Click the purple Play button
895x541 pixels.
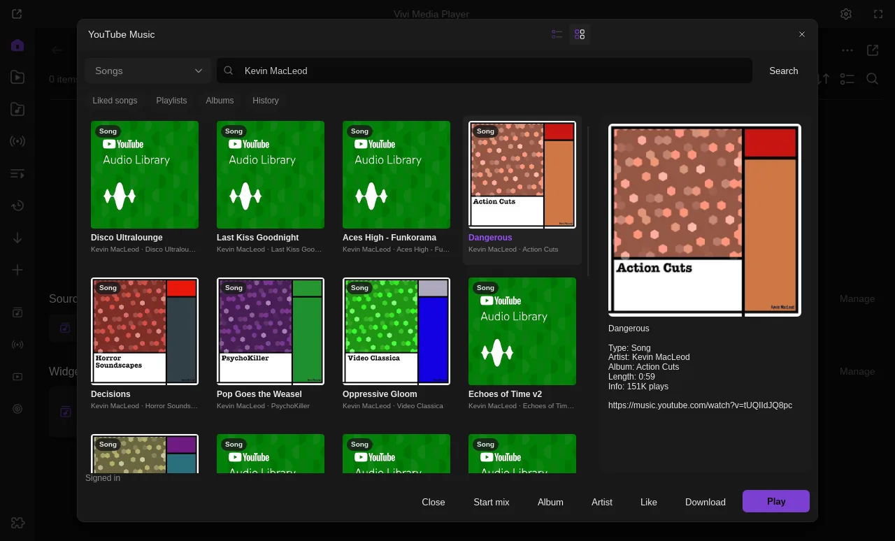coord(776,501)
